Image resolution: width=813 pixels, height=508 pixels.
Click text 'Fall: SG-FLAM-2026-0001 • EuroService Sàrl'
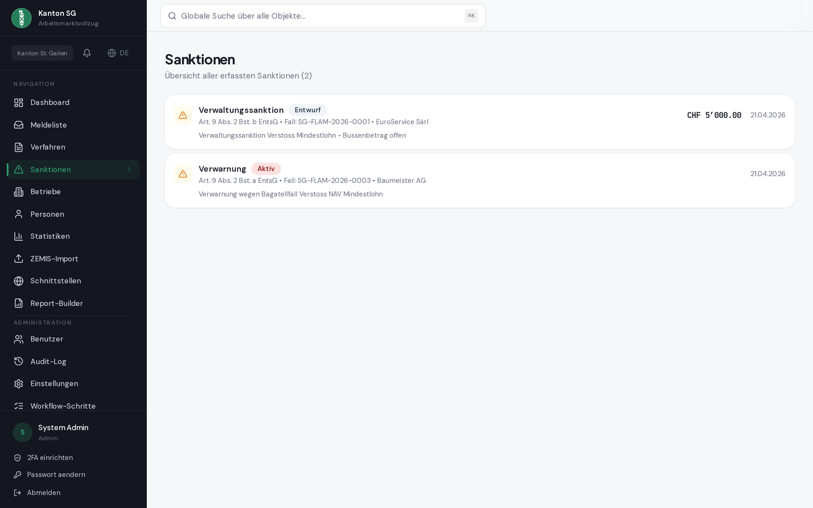tap(356, 122)
